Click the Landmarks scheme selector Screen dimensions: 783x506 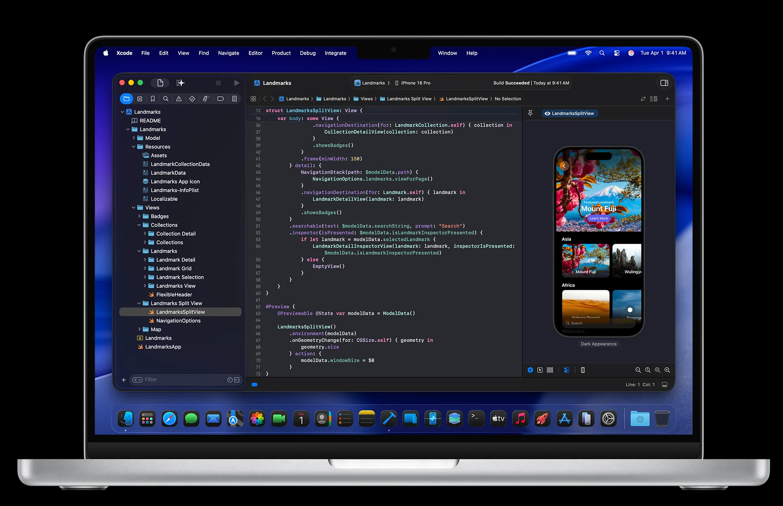[370, 83]
